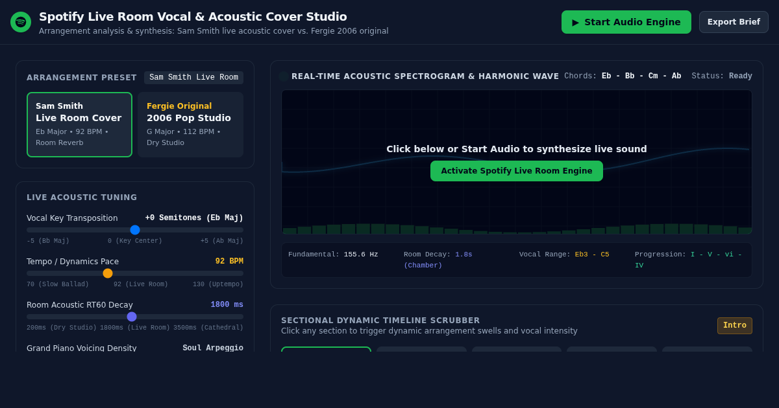Click the Vocal Range Eb3 - C5 readout
The height and width of the screenshot is (408, 779).
564,255
